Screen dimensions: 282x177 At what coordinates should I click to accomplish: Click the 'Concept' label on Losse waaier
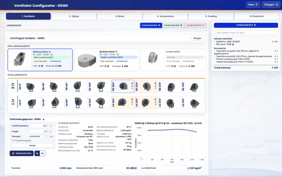185,57
